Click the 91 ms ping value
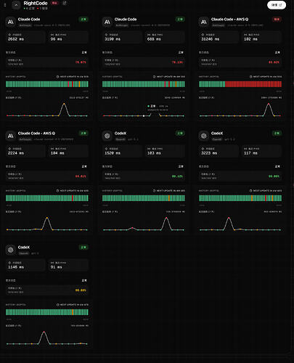The image size is (294, 363). (x=57, y=267)
